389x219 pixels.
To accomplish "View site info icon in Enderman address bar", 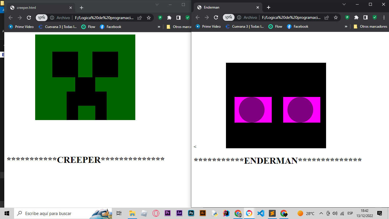I will click(239, 18).
